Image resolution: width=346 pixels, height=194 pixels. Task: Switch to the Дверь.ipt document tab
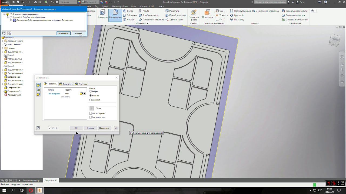(x=51, y=181)
